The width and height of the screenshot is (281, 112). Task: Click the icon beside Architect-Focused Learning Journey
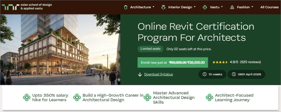[209, 97]
